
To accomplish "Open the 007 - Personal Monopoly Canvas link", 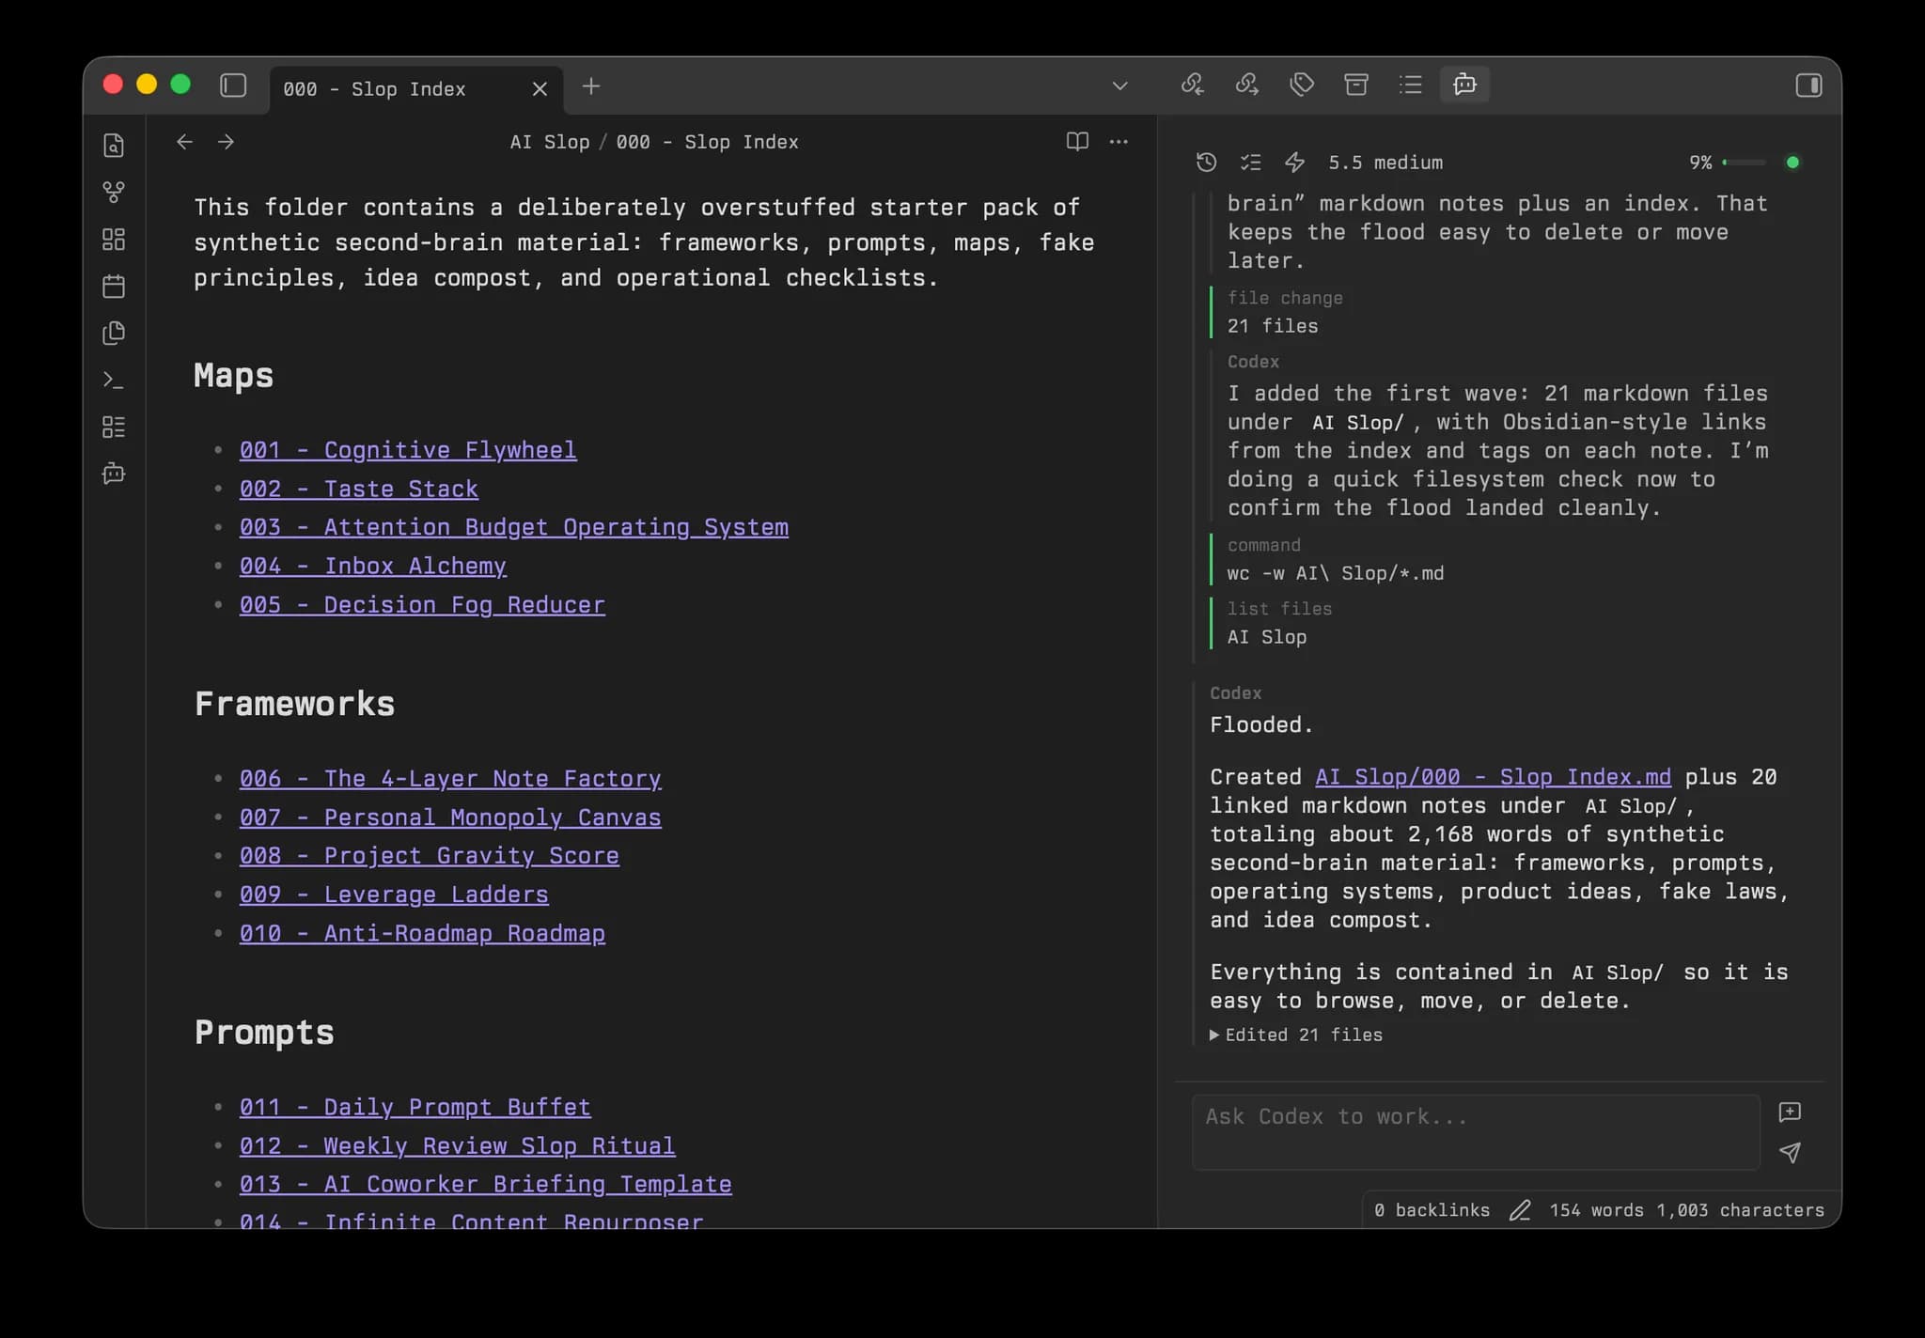I will [450, 817].
